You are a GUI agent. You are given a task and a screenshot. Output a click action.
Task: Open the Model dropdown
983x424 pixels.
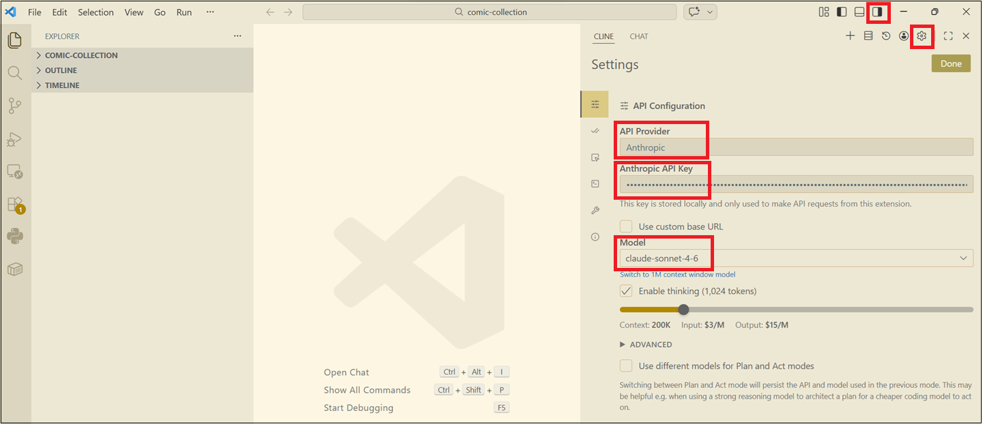point(796,258)
